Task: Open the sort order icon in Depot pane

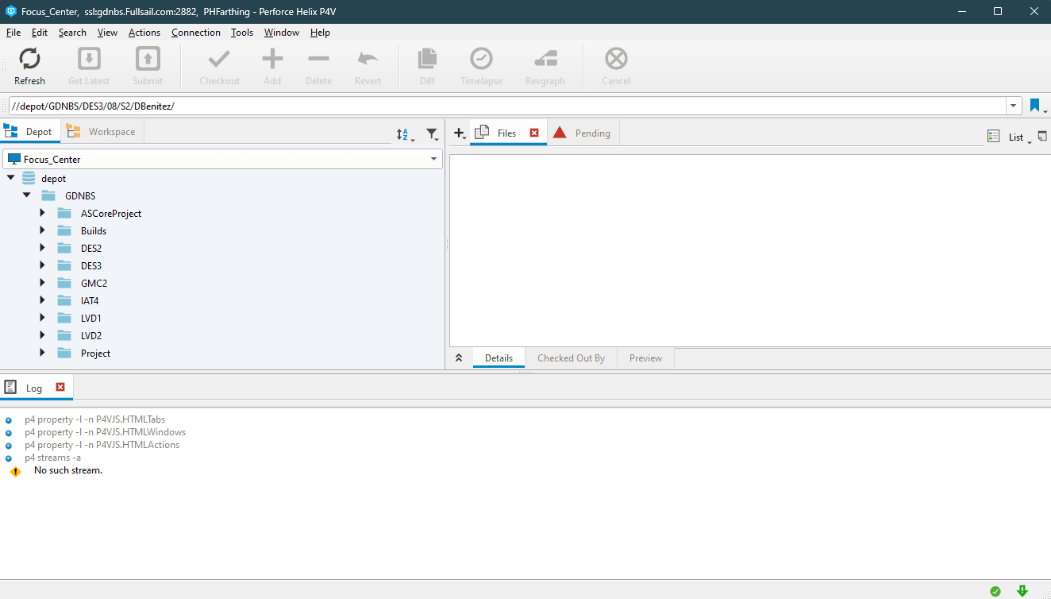Action: (403, 134)
